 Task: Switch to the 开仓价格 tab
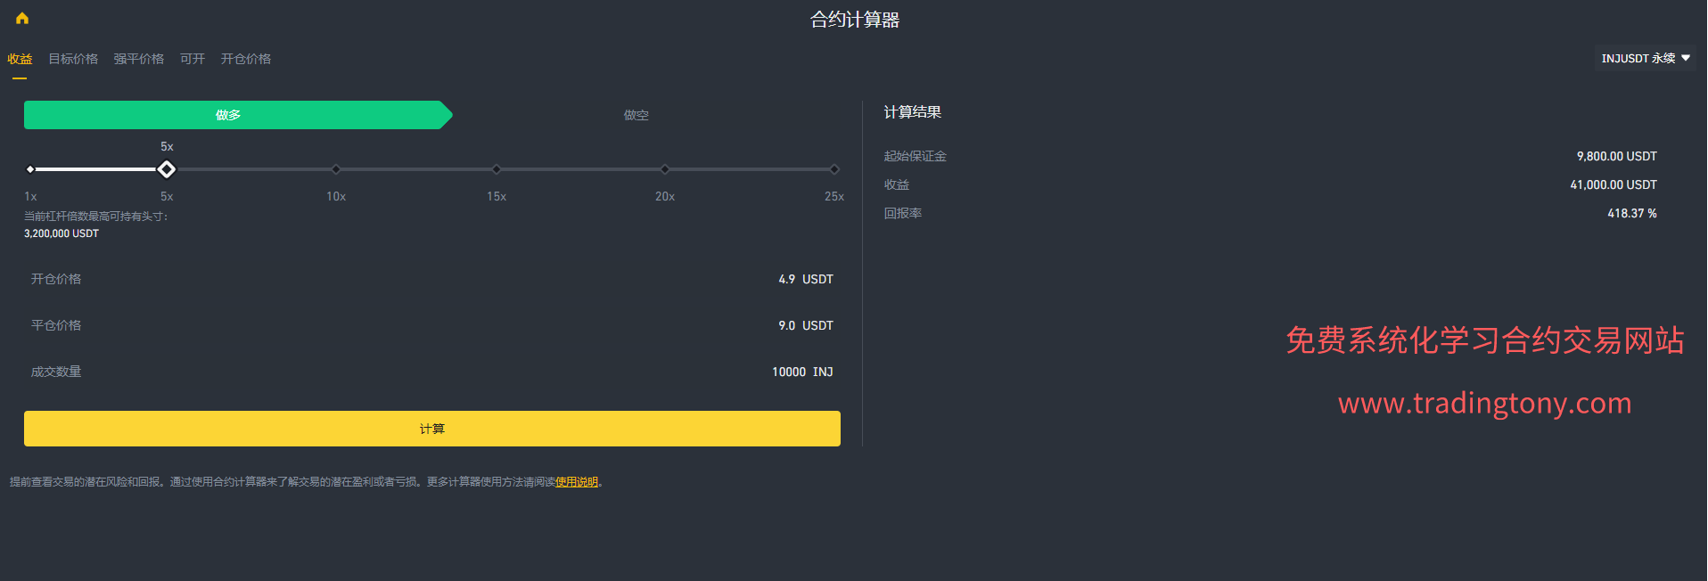pos(246,59)
